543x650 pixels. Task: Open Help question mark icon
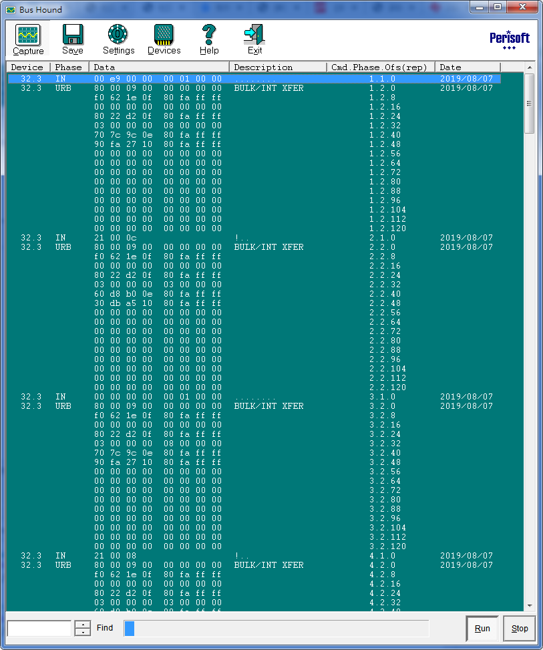tap(209, 35)
